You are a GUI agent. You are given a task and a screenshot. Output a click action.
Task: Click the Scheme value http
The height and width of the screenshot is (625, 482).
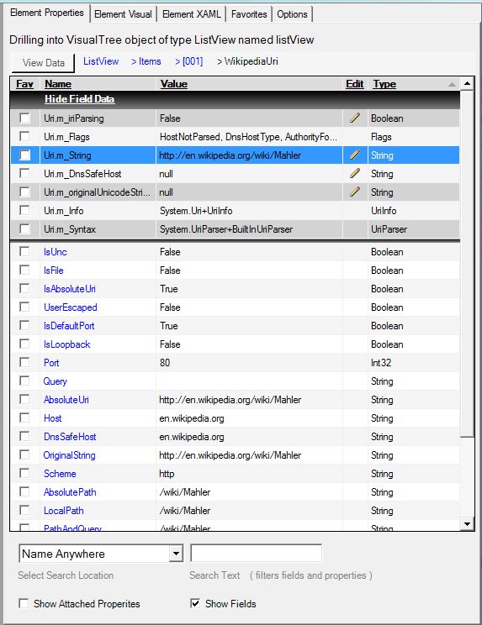167,474
